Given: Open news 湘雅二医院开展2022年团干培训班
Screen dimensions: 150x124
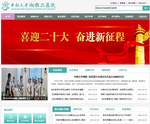Looking at the screenshot, I should point(117,94).
